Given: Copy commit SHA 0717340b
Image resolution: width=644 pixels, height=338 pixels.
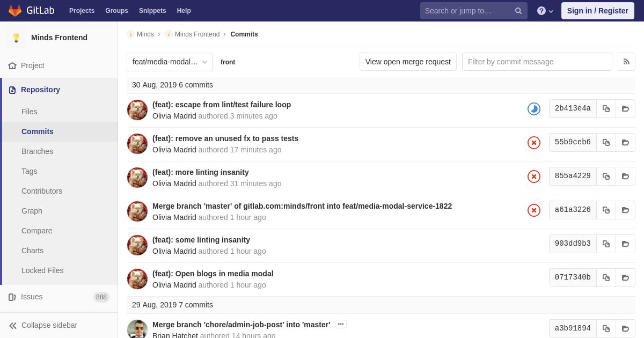Looking at the screenshot, I should coord(606,277).
